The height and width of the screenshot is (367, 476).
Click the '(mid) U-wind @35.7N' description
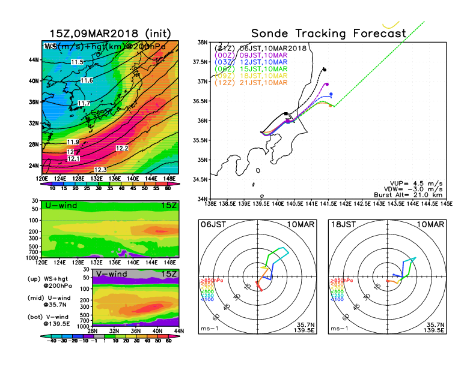point(49,301)
